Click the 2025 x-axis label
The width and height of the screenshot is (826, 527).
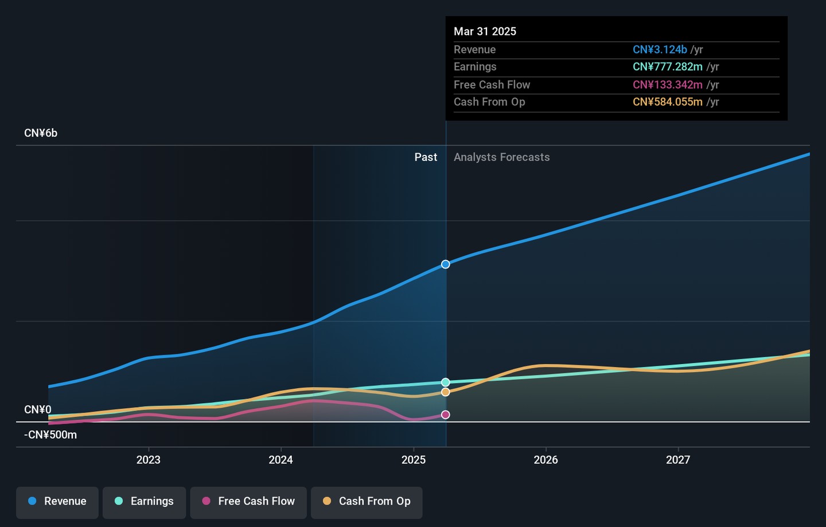[414, 460]
